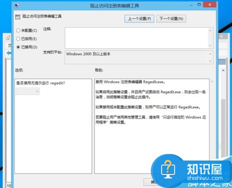Click the back arrow in background window

click(x=9, y=53)
